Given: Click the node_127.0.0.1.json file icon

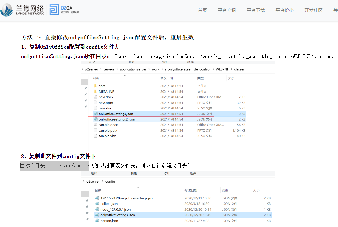Looking at the screenshot, I should 97,209.
